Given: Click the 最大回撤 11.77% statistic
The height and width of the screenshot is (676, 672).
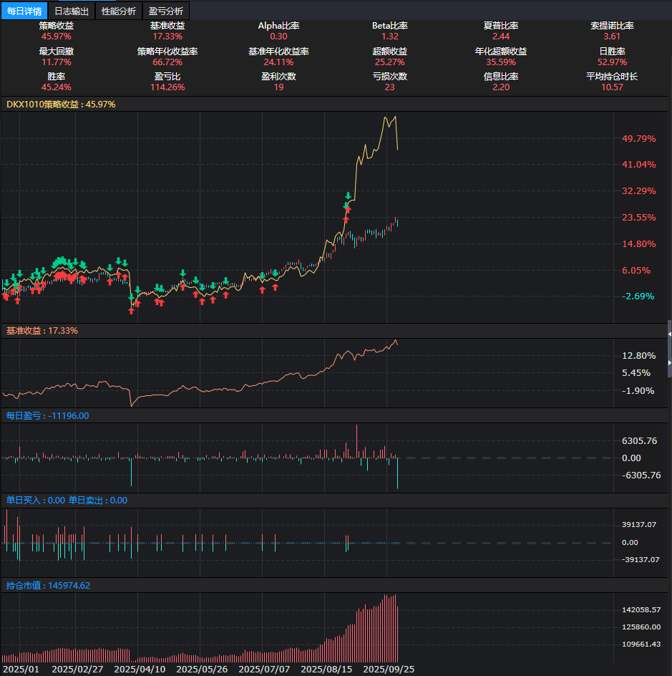Looking at the screenshot, I should click(x=56, y=62).
